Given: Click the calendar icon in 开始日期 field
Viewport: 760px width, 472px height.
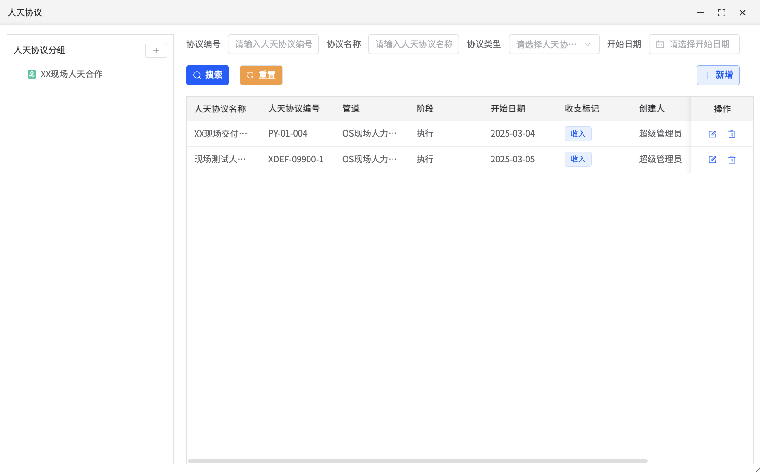Looking at the screenshot, I should [x=660, y=44].
